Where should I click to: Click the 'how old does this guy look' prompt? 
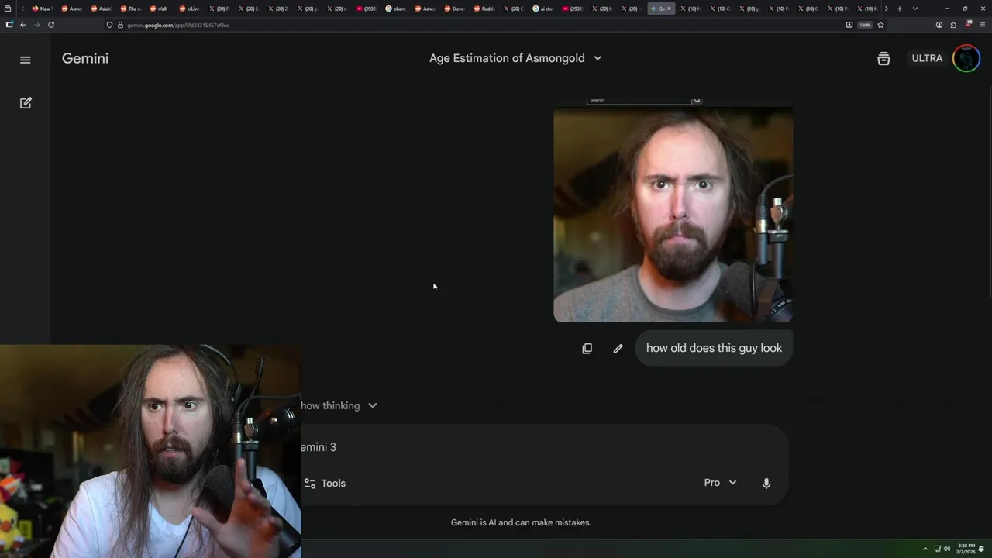714,348
